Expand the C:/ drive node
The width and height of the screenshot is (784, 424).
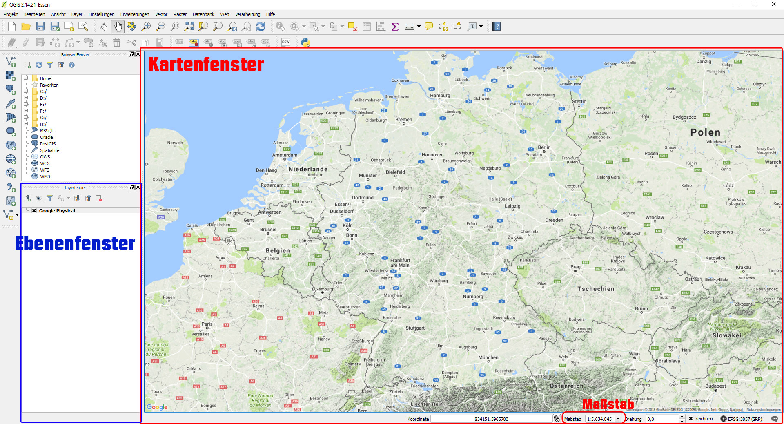coord(26,91)
